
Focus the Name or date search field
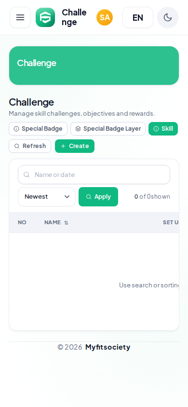click(94, 175)
